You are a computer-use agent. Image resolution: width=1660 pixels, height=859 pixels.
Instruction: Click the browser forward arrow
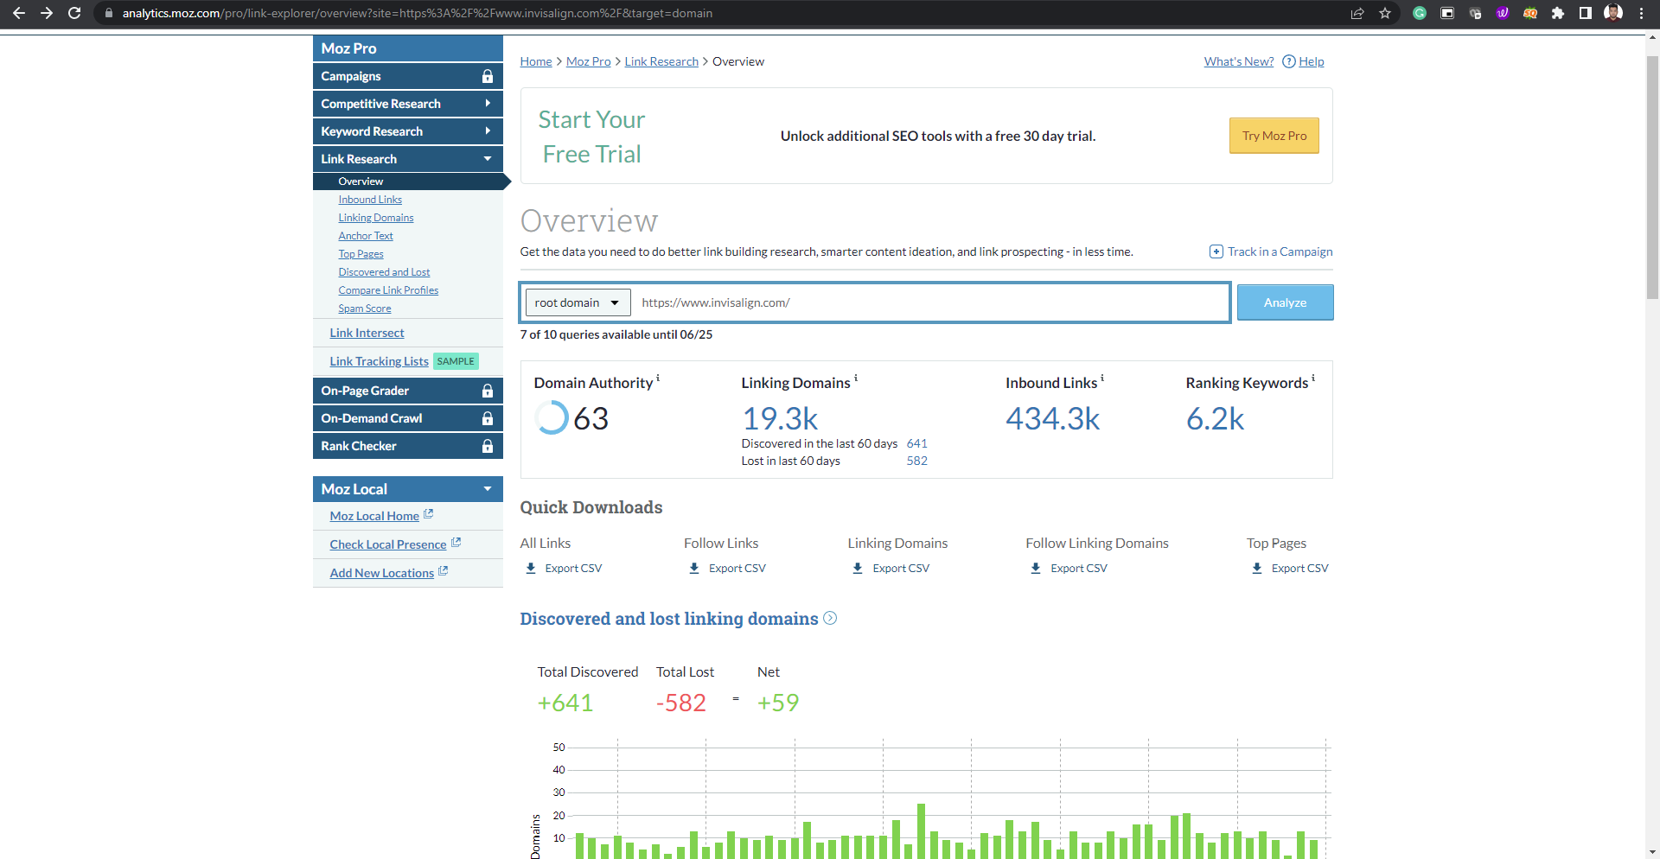point(47,13)
